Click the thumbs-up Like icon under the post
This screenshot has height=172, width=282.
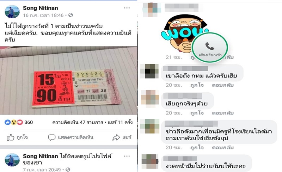[11, 137]
